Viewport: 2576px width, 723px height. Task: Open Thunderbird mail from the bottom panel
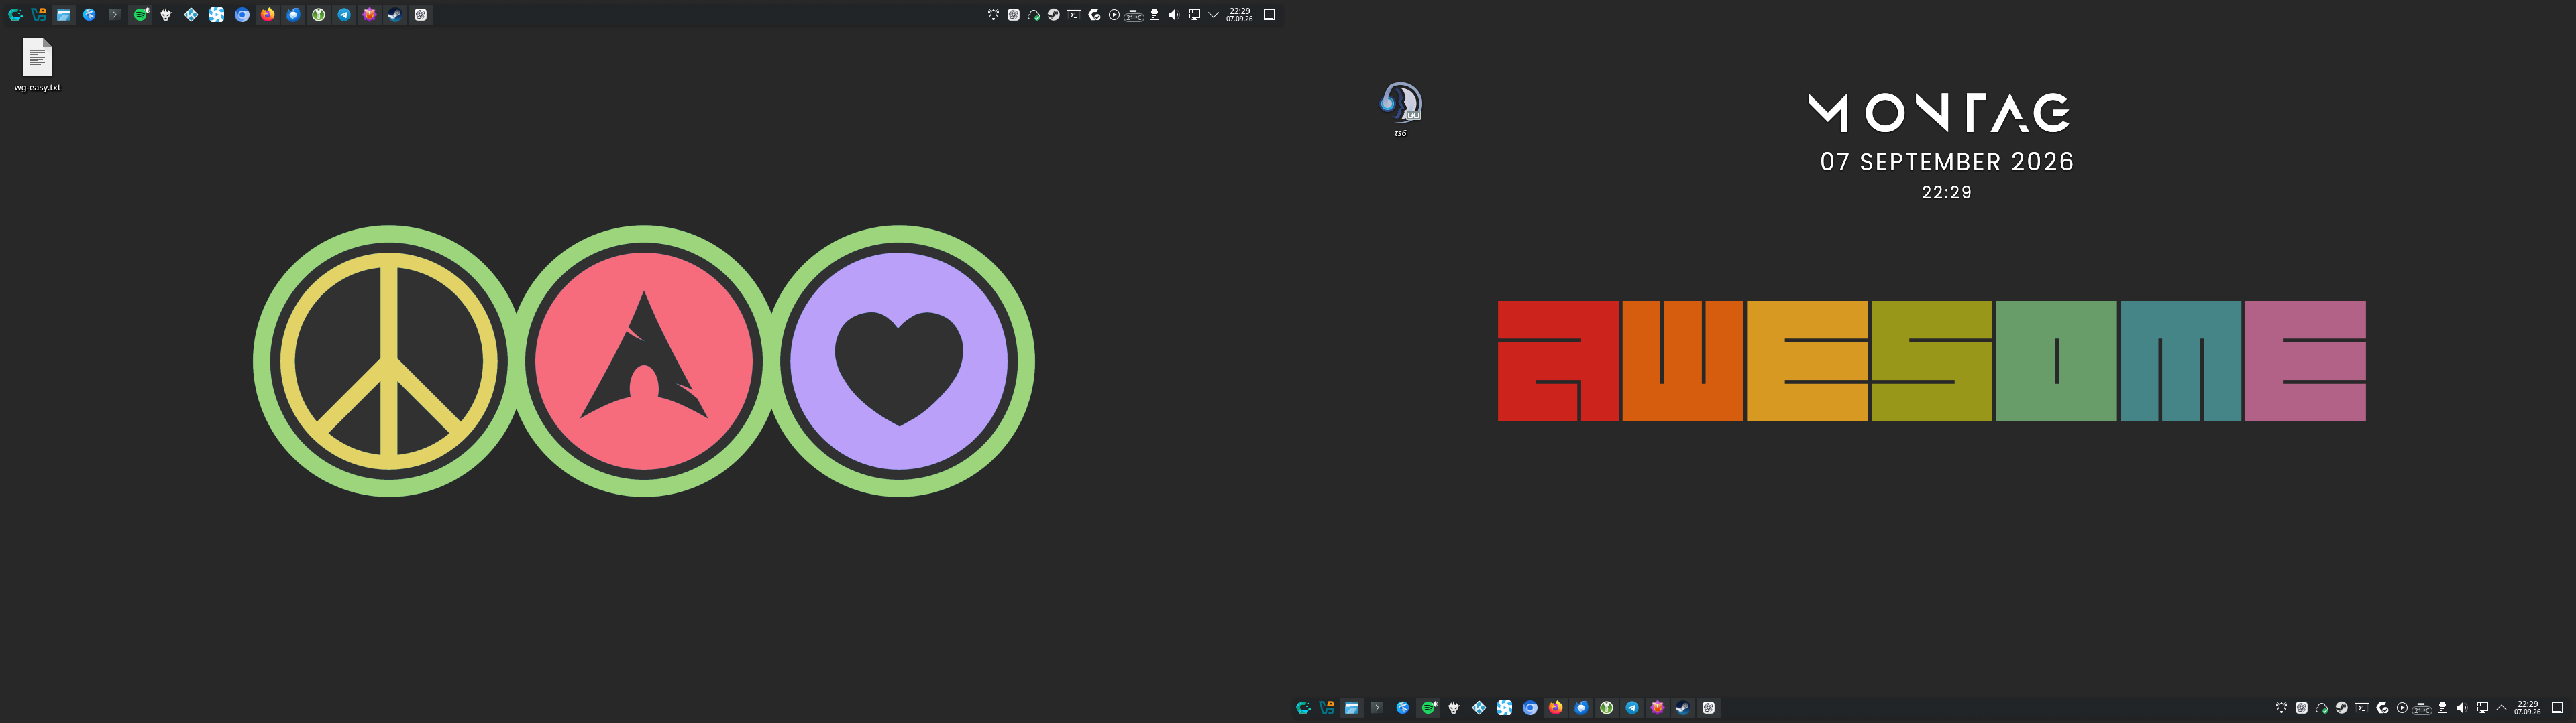click(x=1582, y=708)
